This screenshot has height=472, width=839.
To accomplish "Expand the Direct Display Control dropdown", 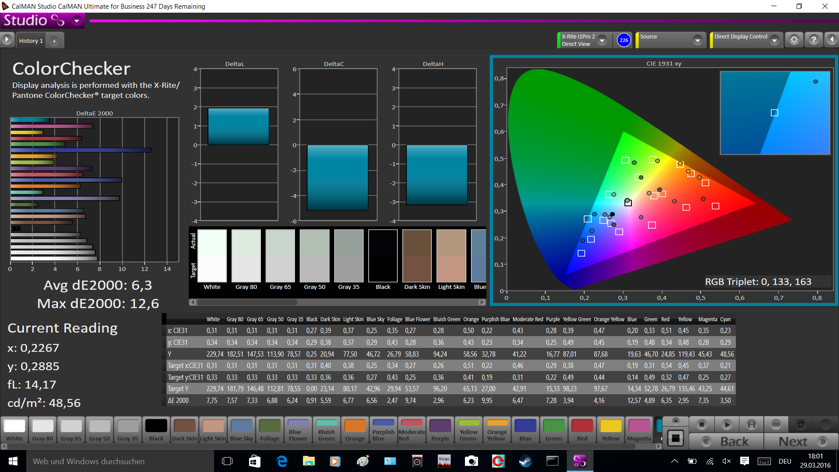I will click(x=774, y=40).
